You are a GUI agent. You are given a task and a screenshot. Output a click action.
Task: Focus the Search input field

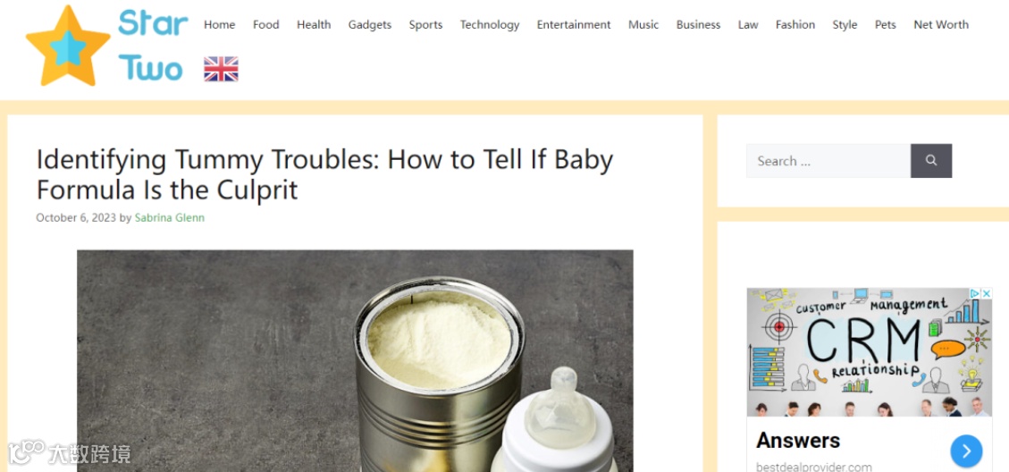click(828, 160)
